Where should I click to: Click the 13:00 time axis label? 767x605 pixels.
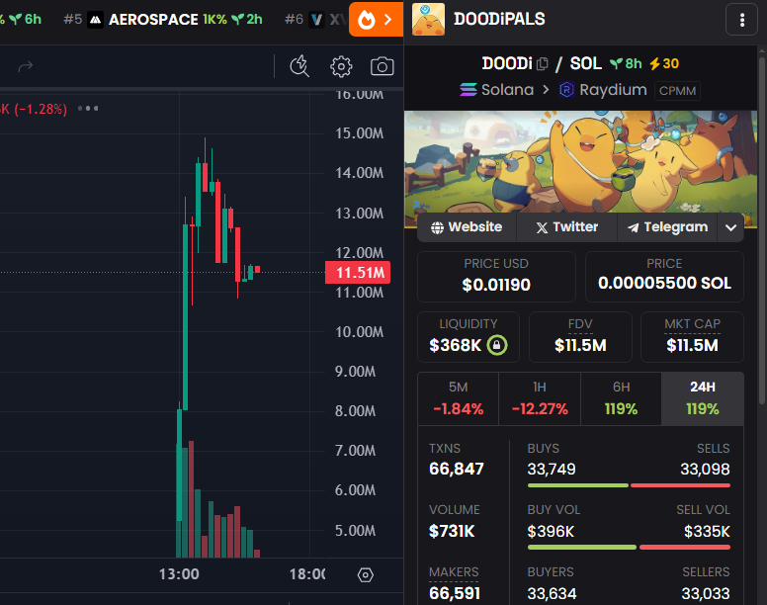click(179, 574)
